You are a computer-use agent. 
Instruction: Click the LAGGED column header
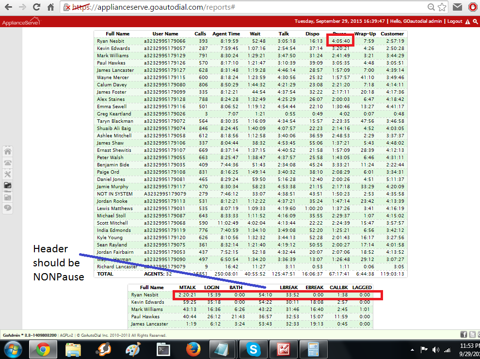pyautogui.click(x=362, y=287)
